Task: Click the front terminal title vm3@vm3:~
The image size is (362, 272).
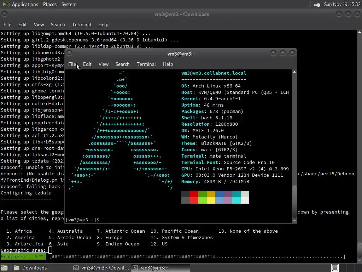Action: tap(181, 54)
